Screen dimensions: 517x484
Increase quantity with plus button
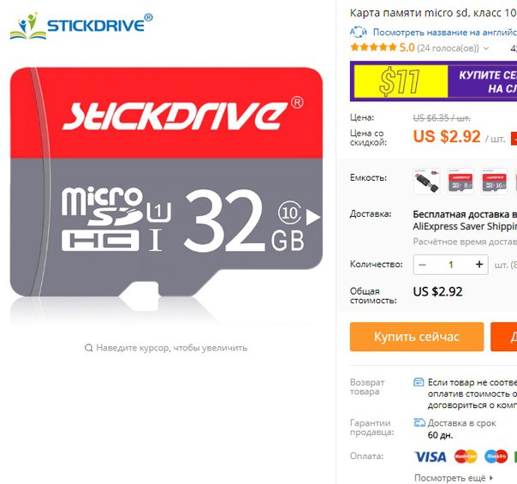coord(479,264)
